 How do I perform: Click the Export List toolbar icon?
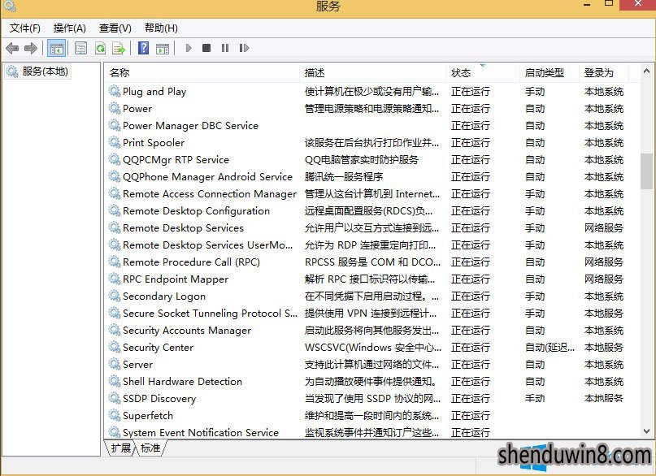(119, 49)
